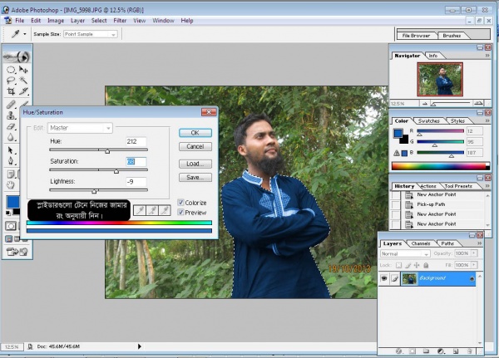Open the File Browser palette tab

(416, 36)
